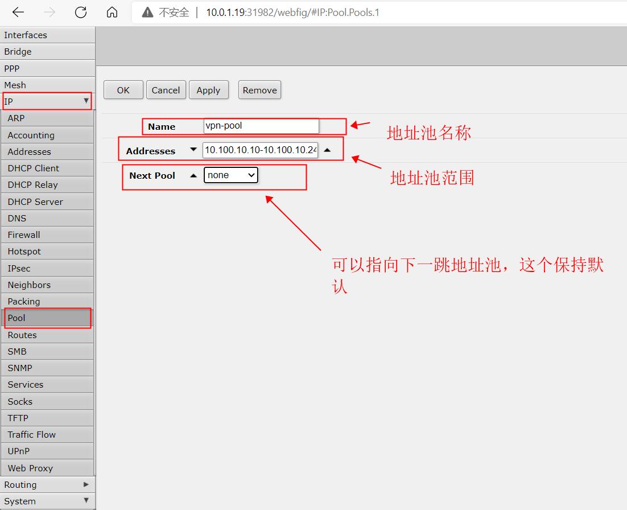Click the OK button
This screenshot has height=510, width=627.
click(x=123, y=89)
